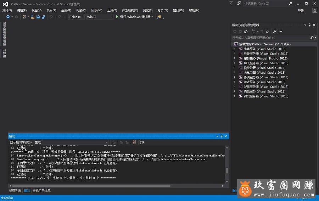Click the Save All icon
This screenshot has height=201, width=319.
(x=44, y=17)
